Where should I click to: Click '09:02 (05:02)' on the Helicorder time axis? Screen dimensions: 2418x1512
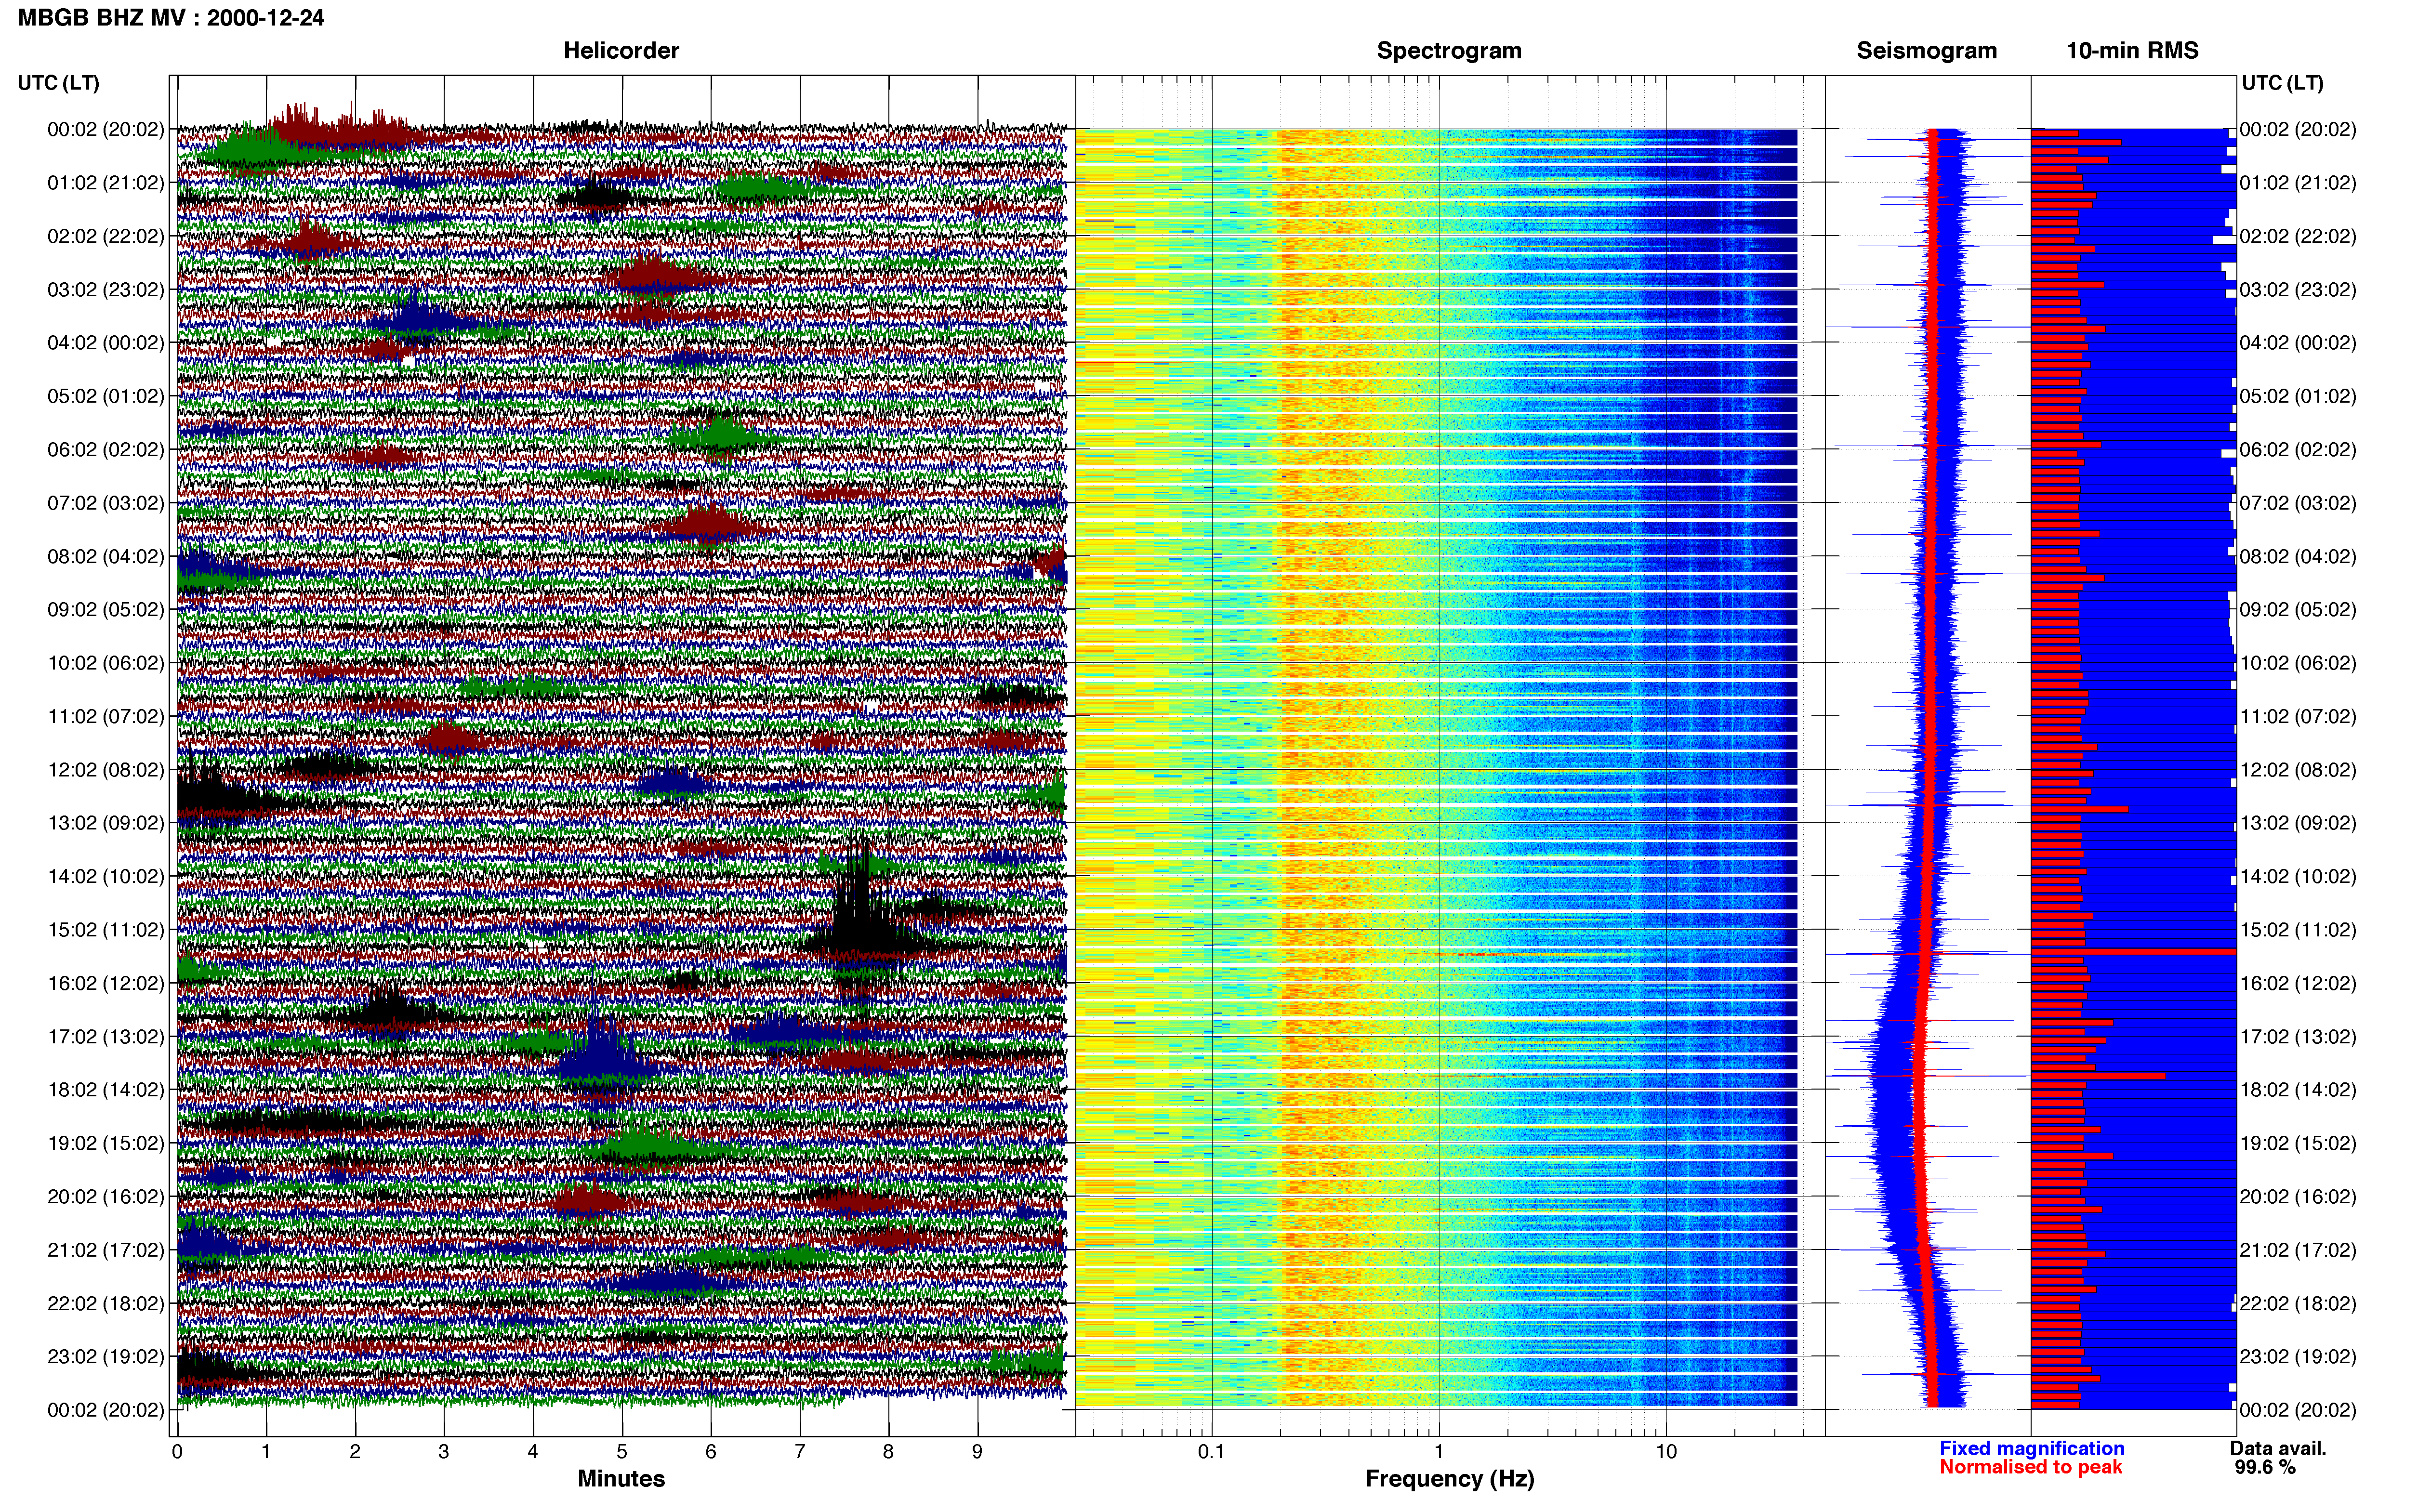(105, 609)
